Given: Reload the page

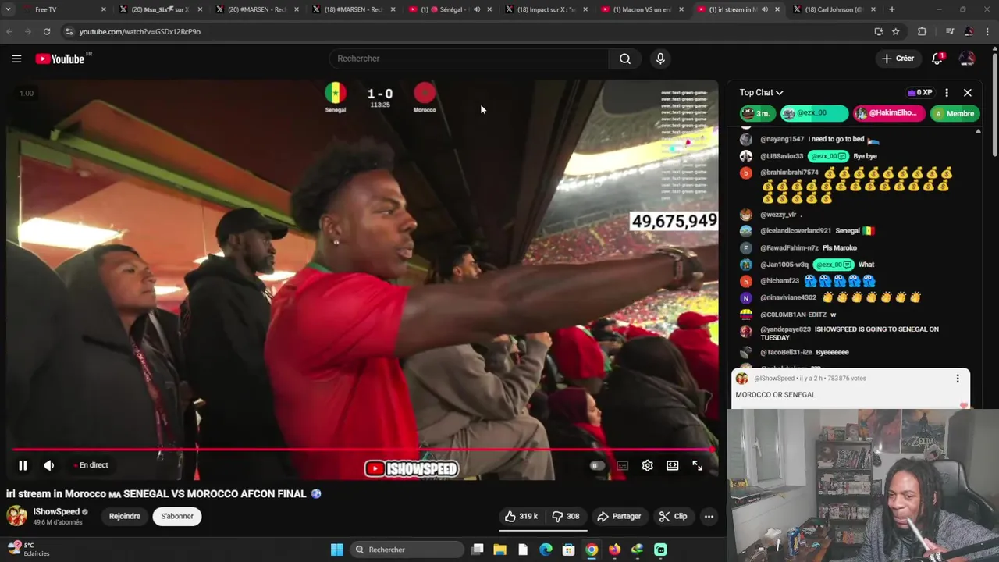Looking at the screenshot, I should (x=47, y=31).
